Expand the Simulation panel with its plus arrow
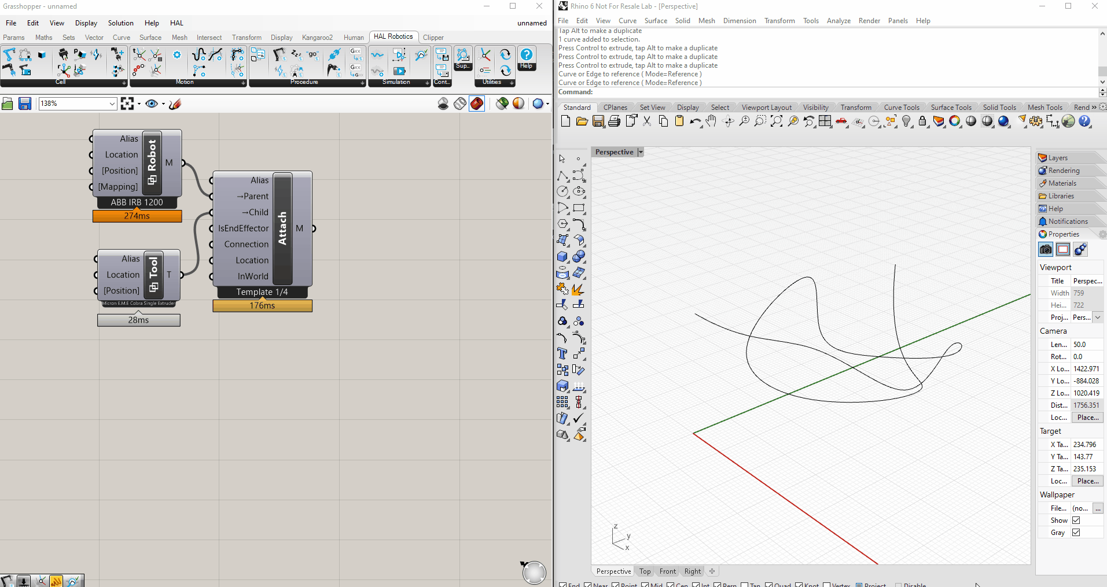Screen dimensions: 1107x587 (428, 83)
